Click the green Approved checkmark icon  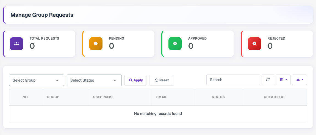pyautogui.click(x=175, y=44)
